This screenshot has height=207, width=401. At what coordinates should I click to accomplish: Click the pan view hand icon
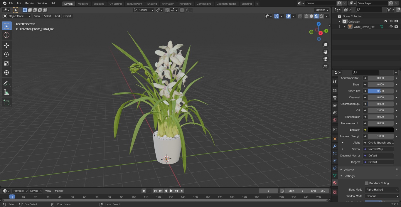coord(326,52)
